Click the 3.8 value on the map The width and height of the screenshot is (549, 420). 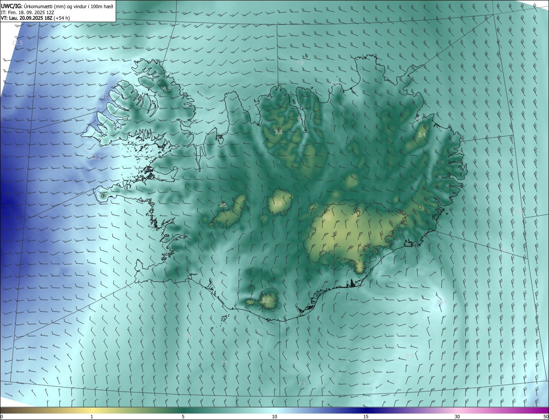[278, 132]
